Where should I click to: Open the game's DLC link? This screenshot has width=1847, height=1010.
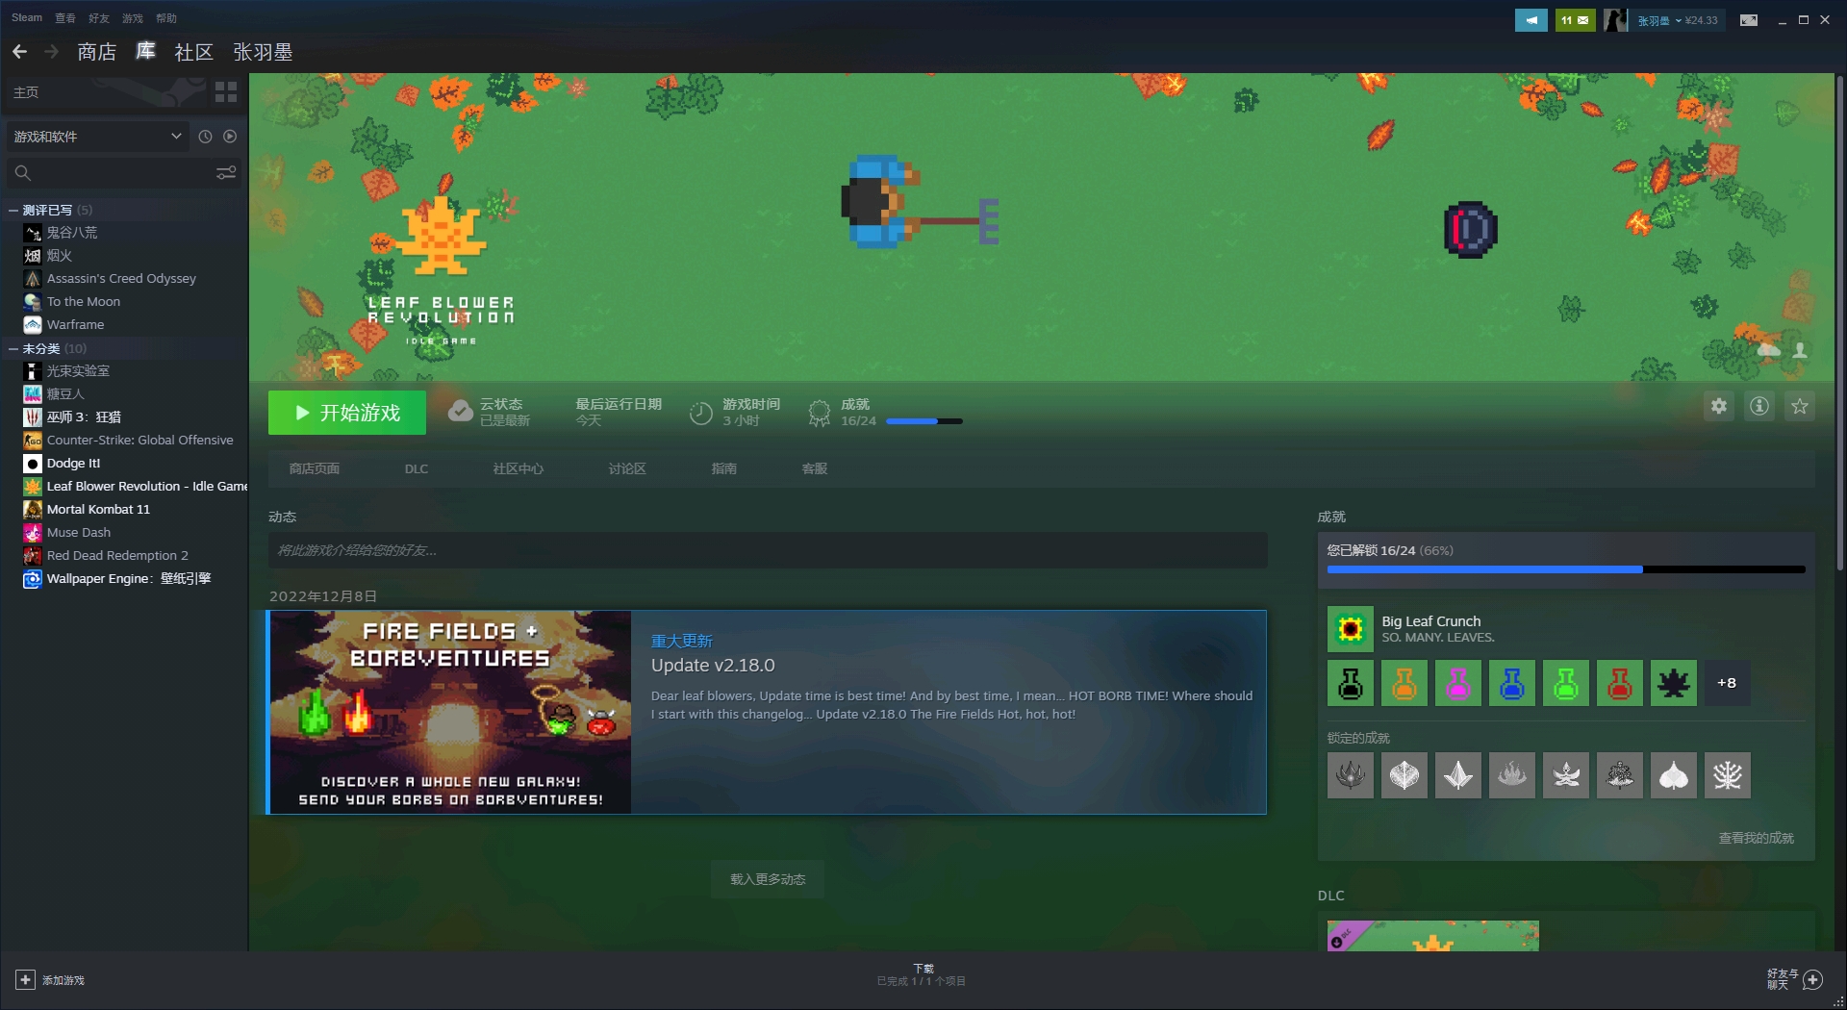pos(417,468)
